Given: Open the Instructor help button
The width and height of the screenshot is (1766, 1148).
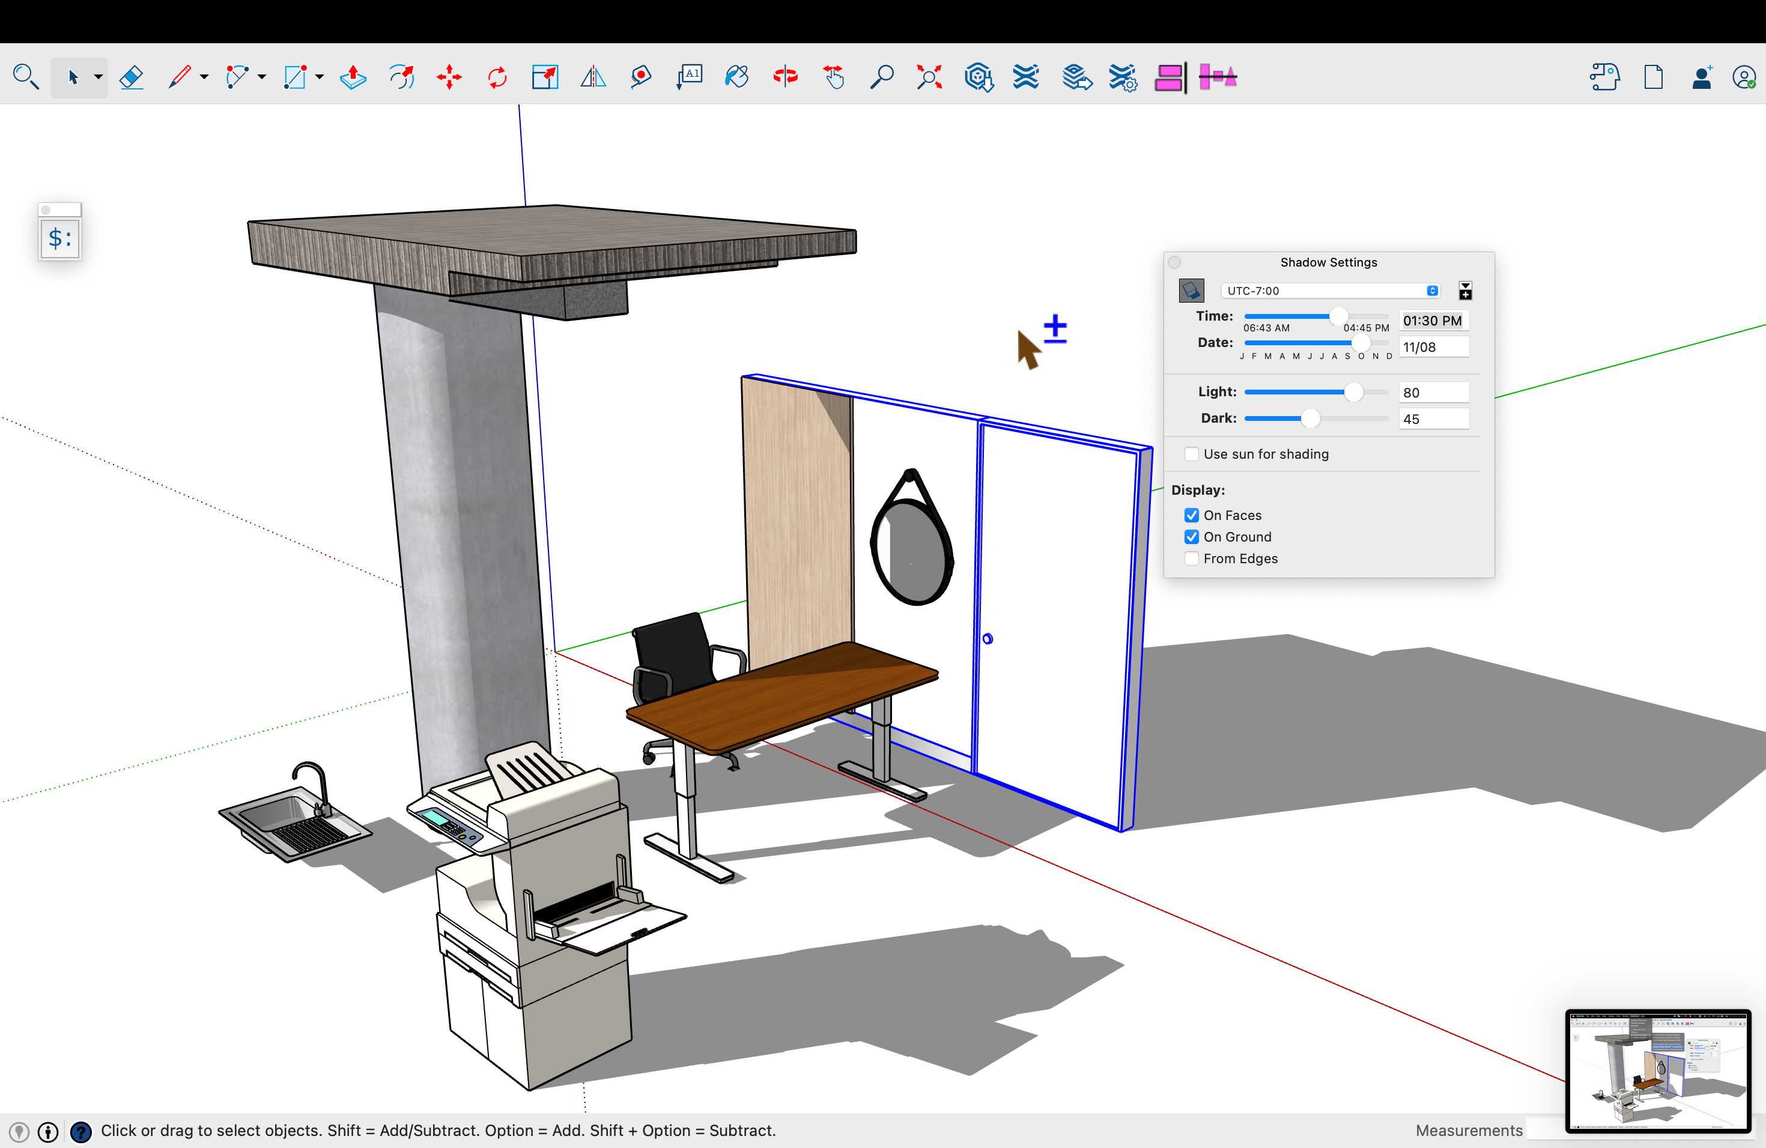Looking at the screenshot, I should click(x=81, y=1131).
